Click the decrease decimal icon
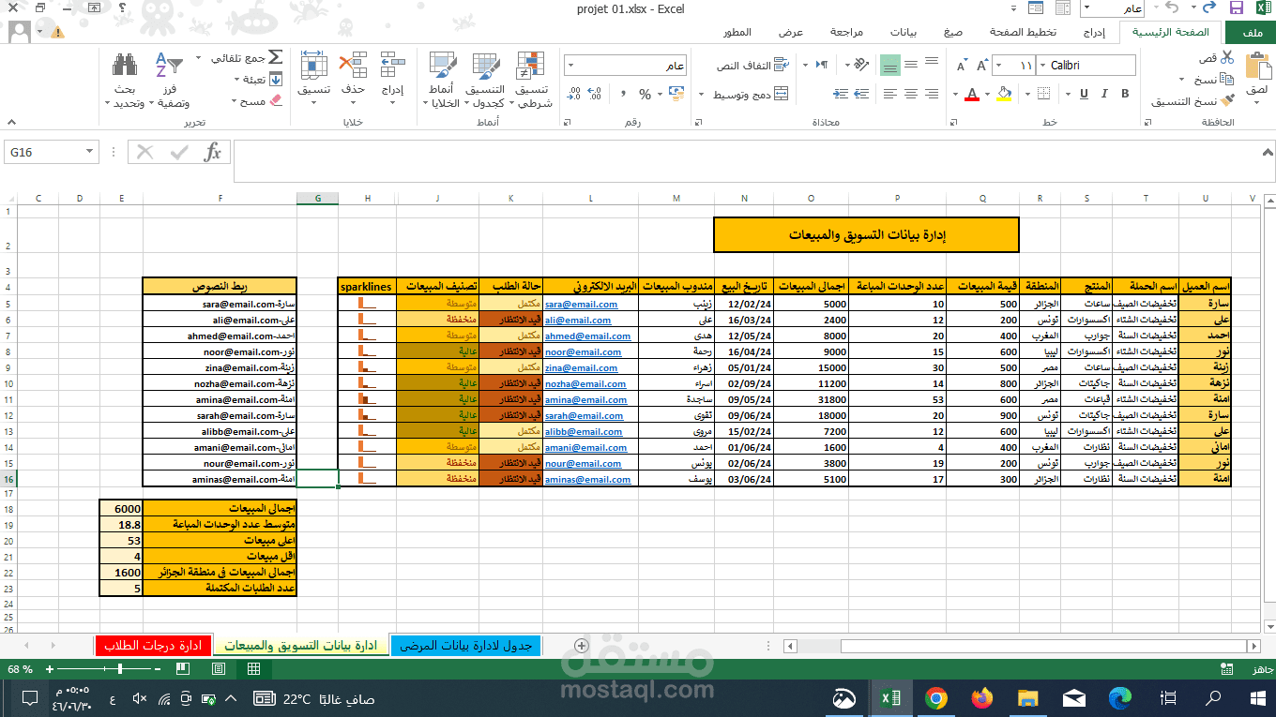Image resolution: width=1276 pixels, height=717 pixels. click(572, 94)
